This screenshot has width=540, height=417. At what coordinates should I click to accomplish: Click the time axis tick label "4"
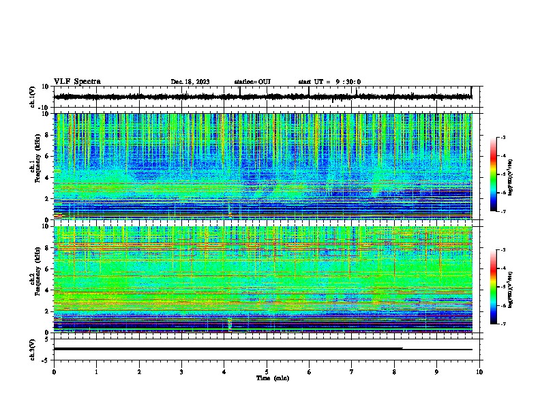[224, 372]
